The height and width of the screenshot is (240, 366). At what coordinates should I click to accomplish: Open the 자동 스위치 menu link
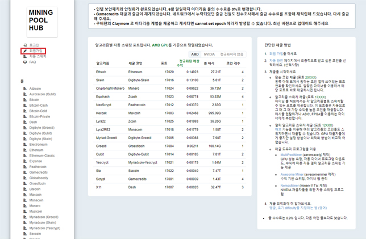click(x=38, y=56)
